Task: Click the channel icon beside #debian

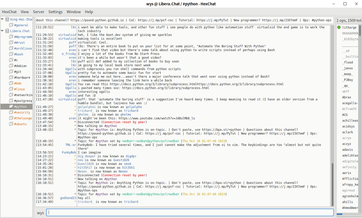Action: pyautogui.click(x=11, y=66)
